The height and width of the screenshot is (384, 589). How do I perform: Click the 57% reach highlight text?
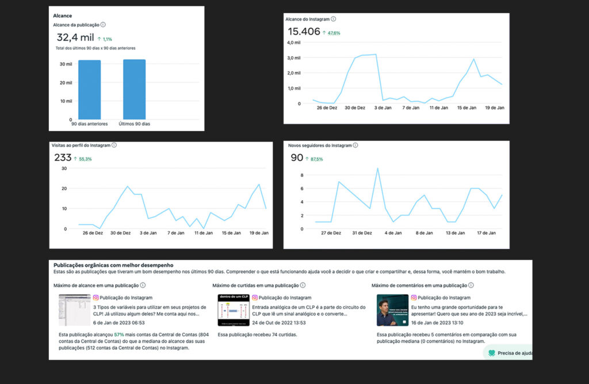[119, 334]
